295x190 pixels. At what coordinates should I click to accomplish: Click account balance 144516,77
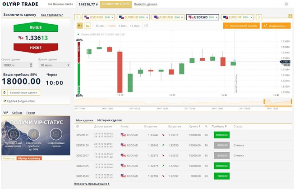pos(88,4)
